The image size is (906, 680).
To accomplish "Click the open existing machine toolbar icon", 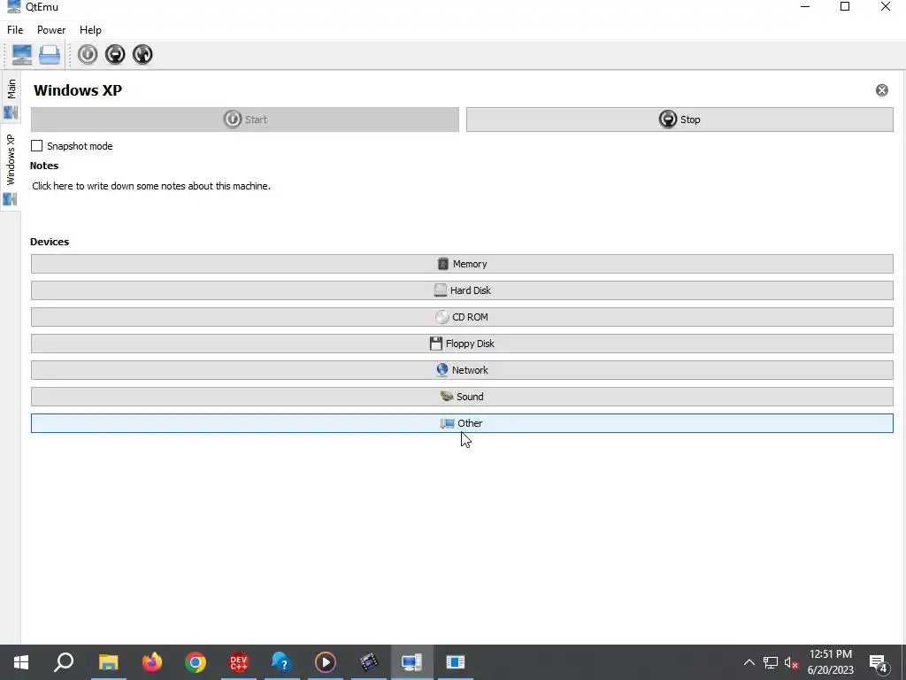I will click(x=50, y=55).
